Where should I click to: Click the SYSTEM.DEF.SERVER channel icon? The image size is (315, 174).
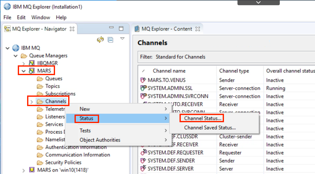point(143,168)
